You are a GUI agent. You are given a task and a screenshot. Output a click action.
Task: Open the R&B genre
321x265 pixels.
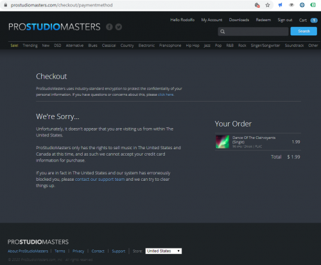(230, 46)
